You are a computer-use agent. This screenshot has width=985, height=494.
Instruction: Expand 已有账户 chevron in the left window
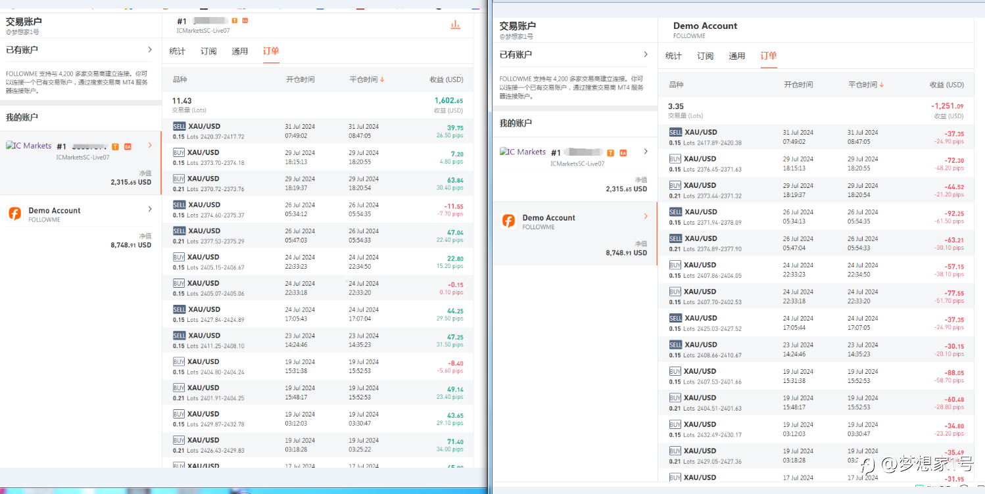[x=150, y=49]
